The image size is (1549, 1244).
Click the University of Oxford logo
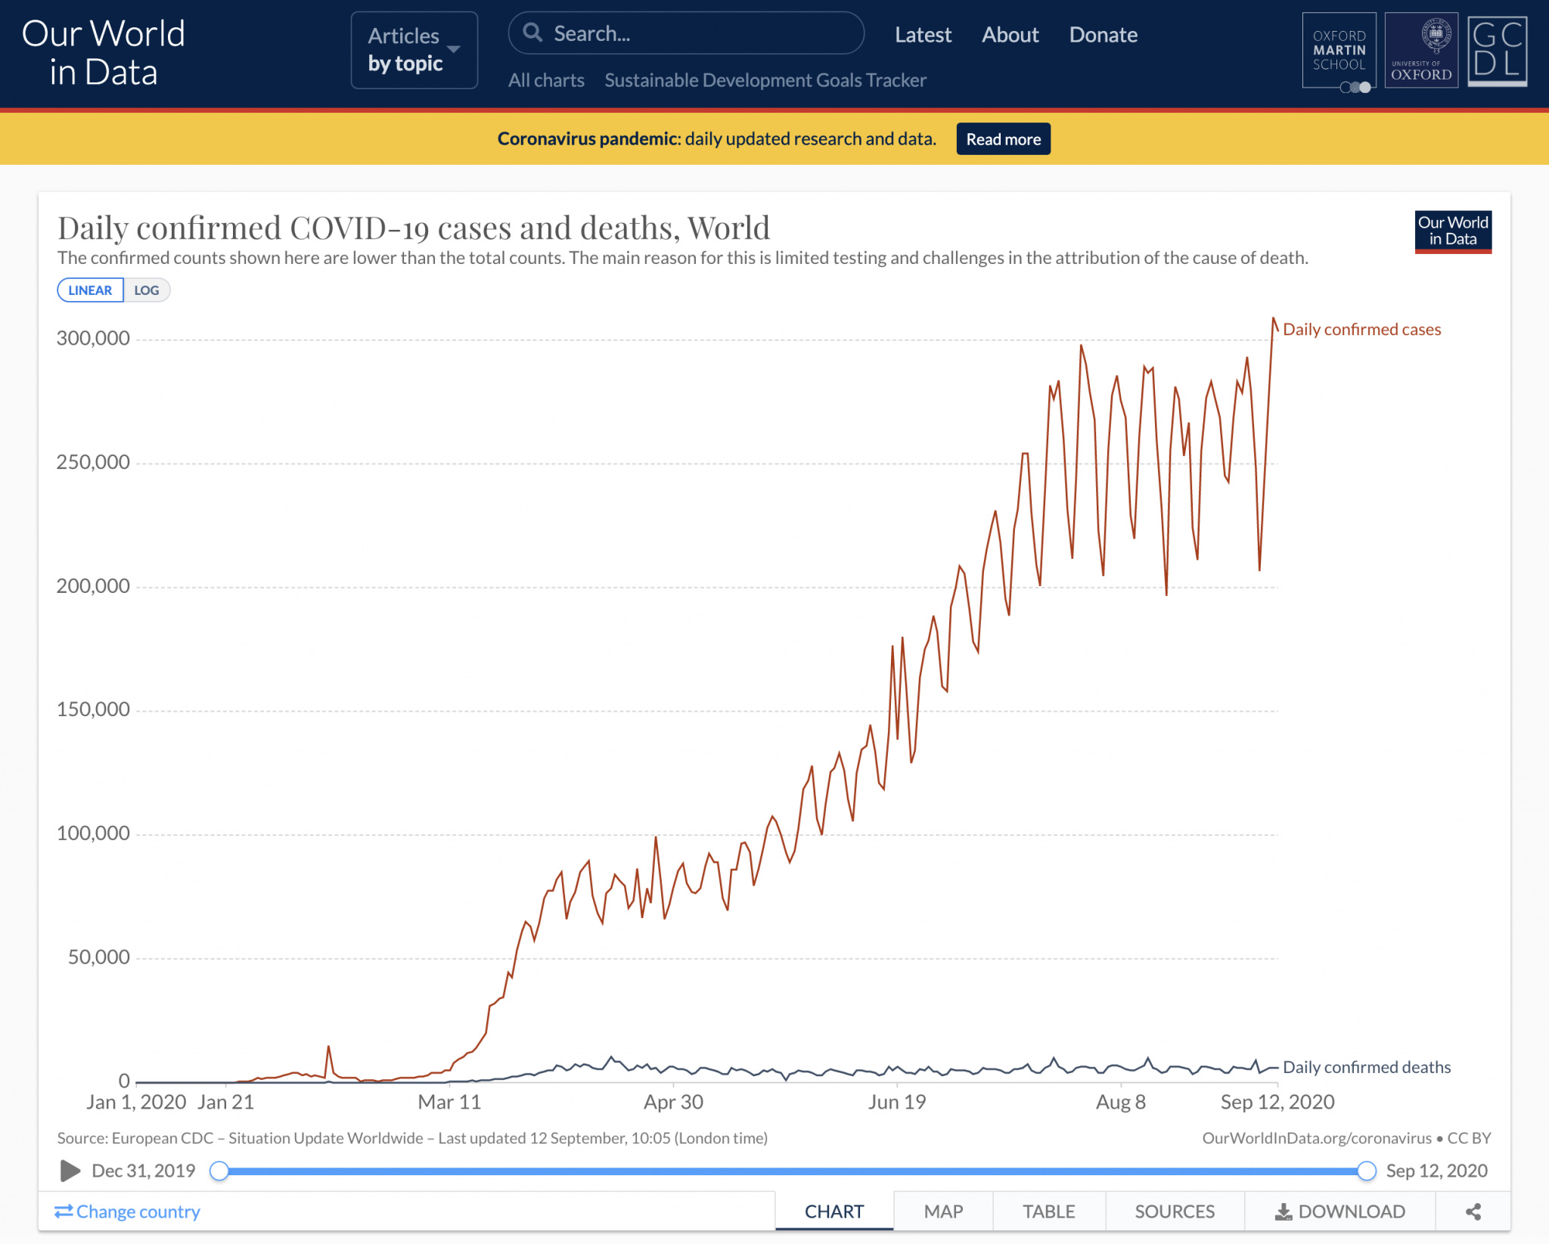click(1421, 51)
